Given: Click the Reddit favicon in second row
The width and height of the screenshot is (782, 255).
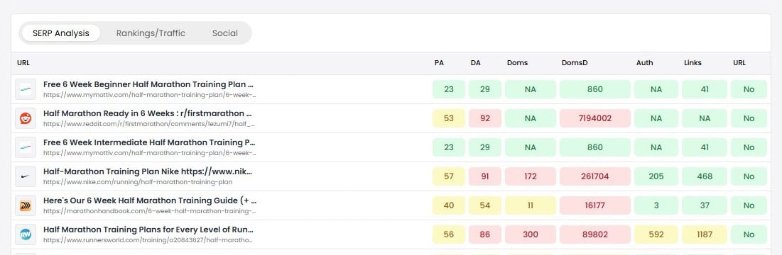Looking at the screenshot, I should point(26,118).
